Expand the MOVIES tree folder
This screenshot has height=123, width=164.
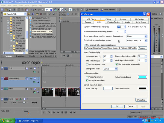pyautogui.click(x=11, y=46)
